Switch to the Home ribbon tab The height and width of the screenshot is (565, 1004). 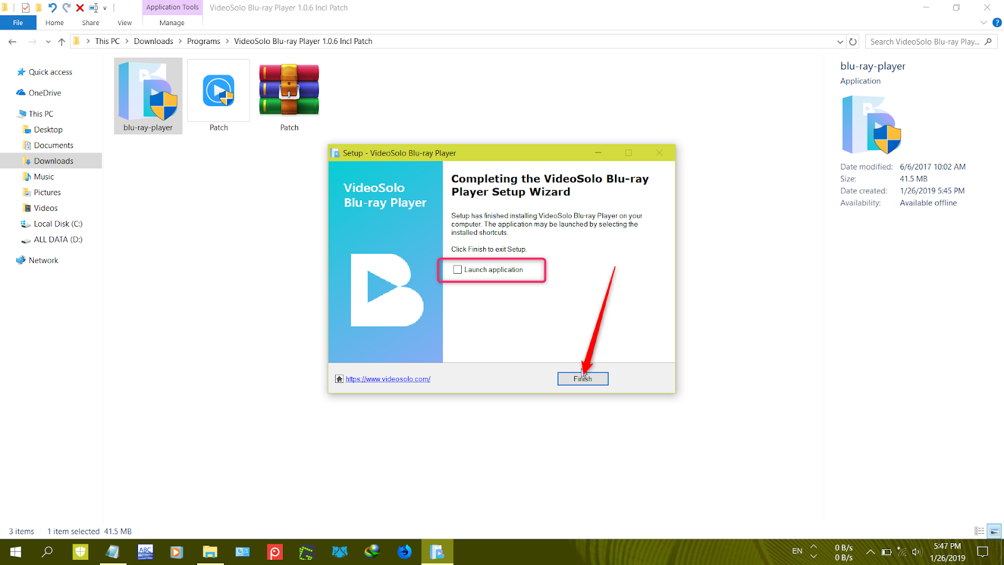coord(55,23)
